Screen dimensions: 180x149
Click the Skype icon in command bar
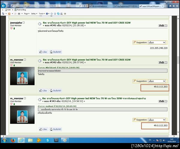point(58,14)
